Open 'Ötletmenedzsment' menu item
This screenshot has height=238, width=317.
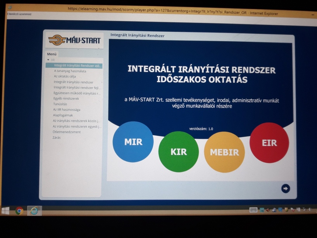pyautogui.click(x=67, y=132)
